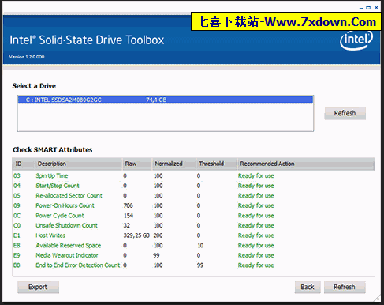Sort by the ID column header
The image size is (384, 305).
coord(24,164)
